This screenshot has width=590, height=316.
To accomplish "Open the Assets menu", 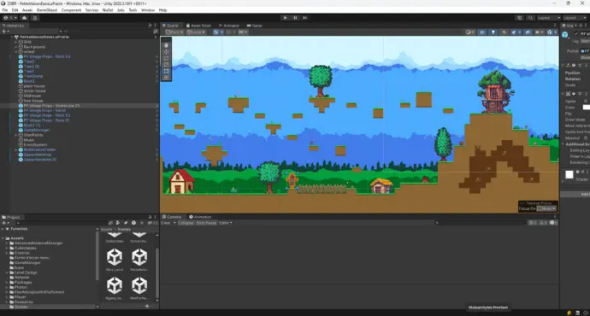I will coord(27,10).
